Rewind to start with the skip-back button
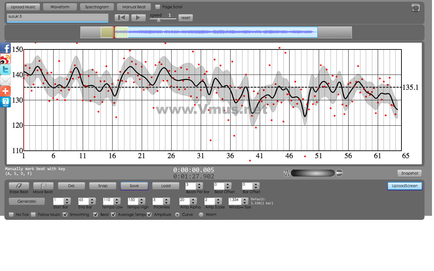The width and height of the screenshot is (434, 271). pos(122,18)
